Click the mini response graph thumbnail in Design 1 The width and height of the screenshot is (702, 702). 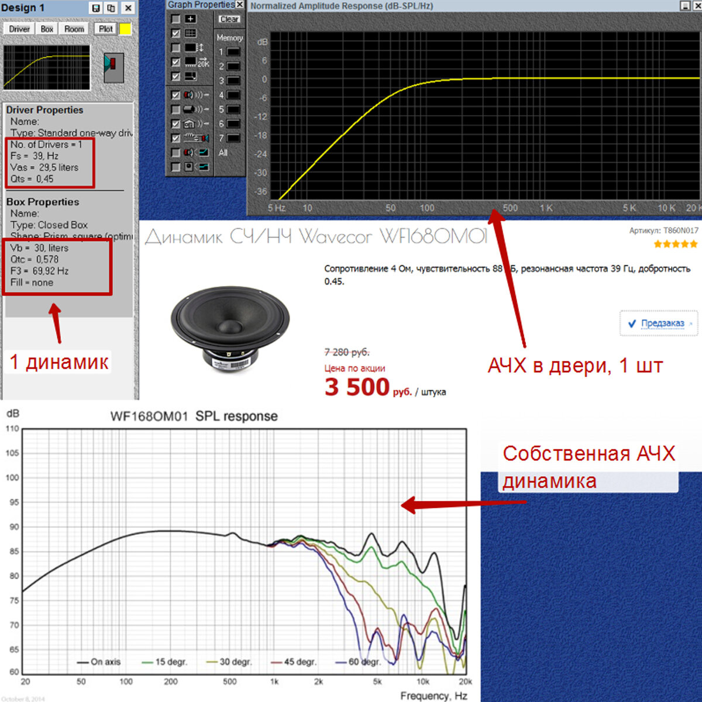pyautogui.click(x=47, y=68)
